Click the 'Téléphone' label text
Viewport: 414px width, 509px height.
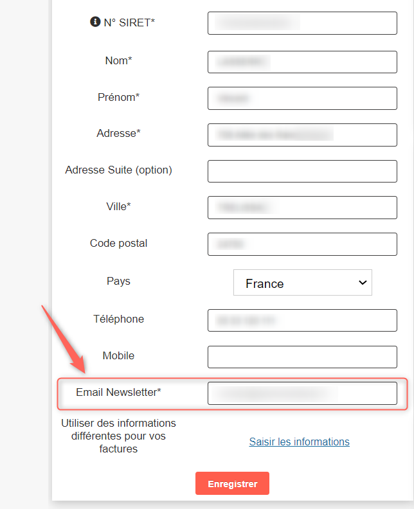[x=118, y=319]
